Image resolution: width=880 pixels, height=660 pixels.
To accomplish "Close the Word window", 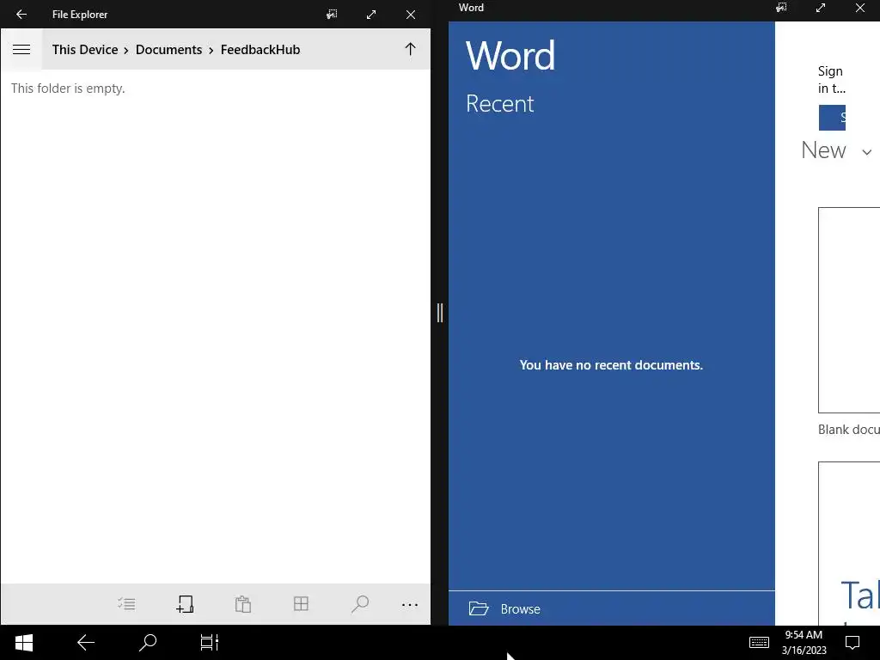I will [x=859, y=7].
